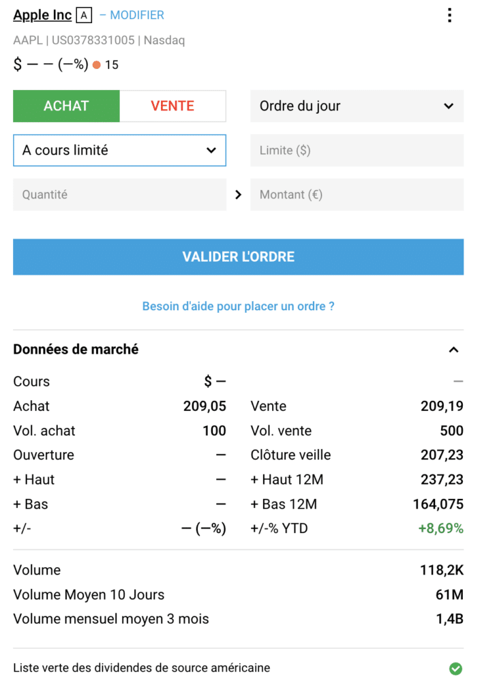Image resolution: width=497 pixels, height=698 pixels.
Task: Click green checkmark for US dividend list
Action: coord(455,669)
